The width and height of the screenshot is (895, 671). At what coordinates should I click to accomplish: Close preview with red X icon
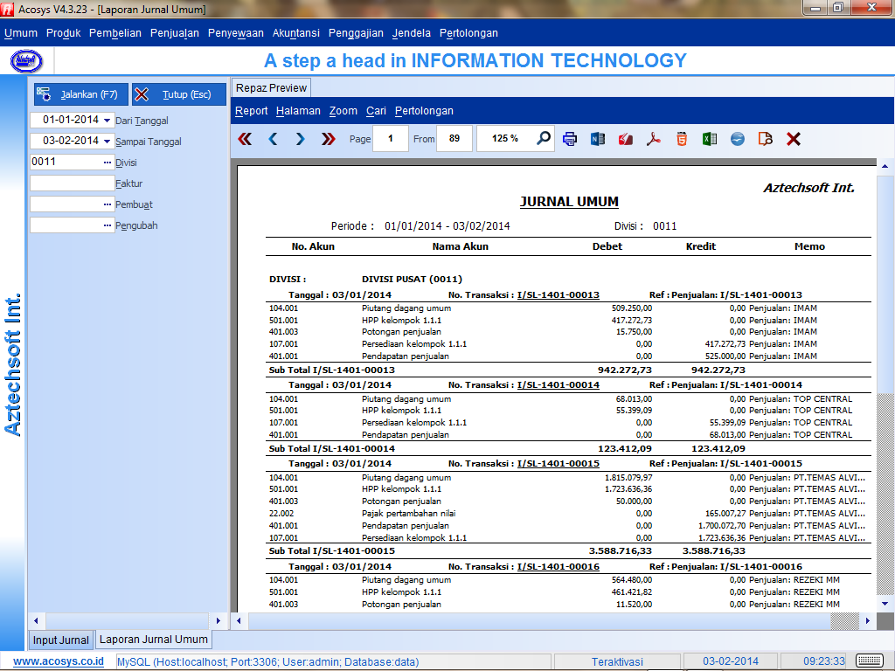coord(794,139)
